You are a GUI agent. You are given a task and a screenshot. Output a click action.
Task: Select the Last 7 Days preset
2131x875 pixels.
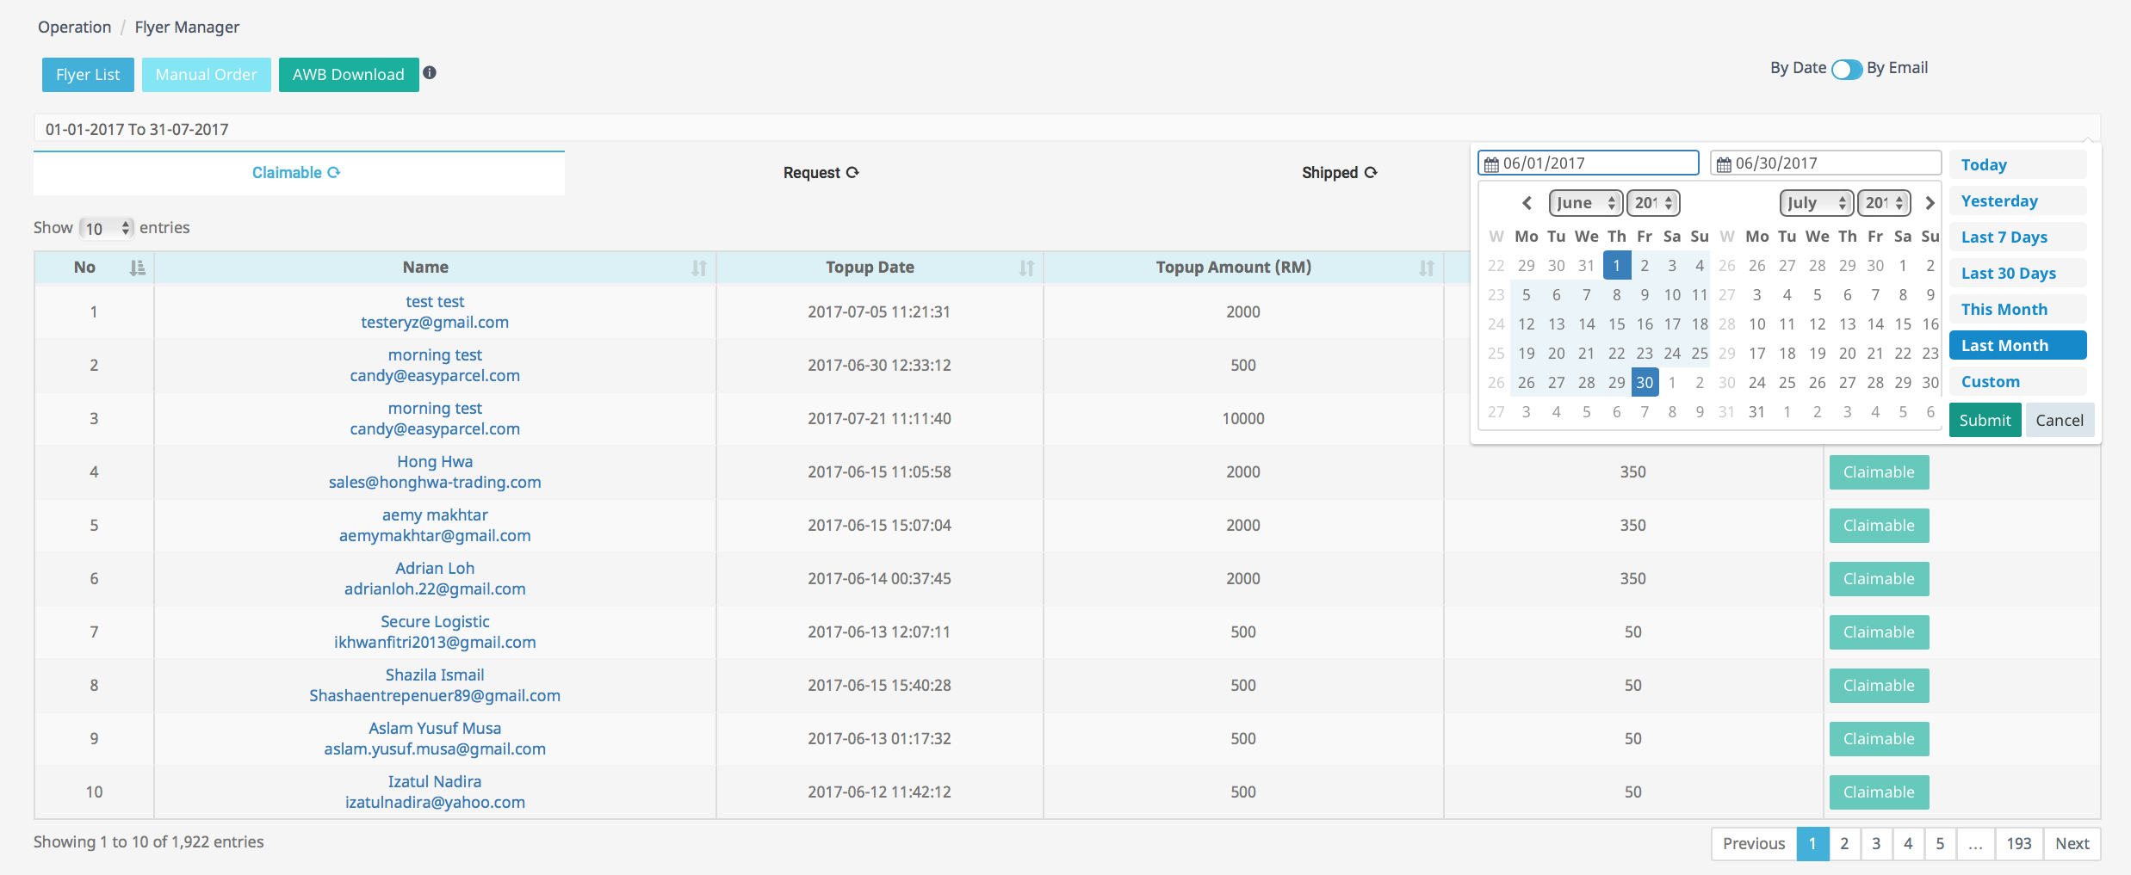[x=2004, y=237]
